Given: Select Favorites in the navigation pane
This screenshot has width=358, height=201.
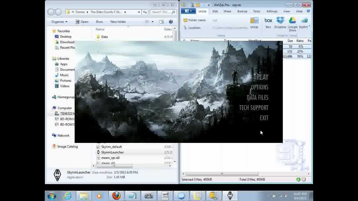Looking at the screenshot, I should [x=63, y=31].
